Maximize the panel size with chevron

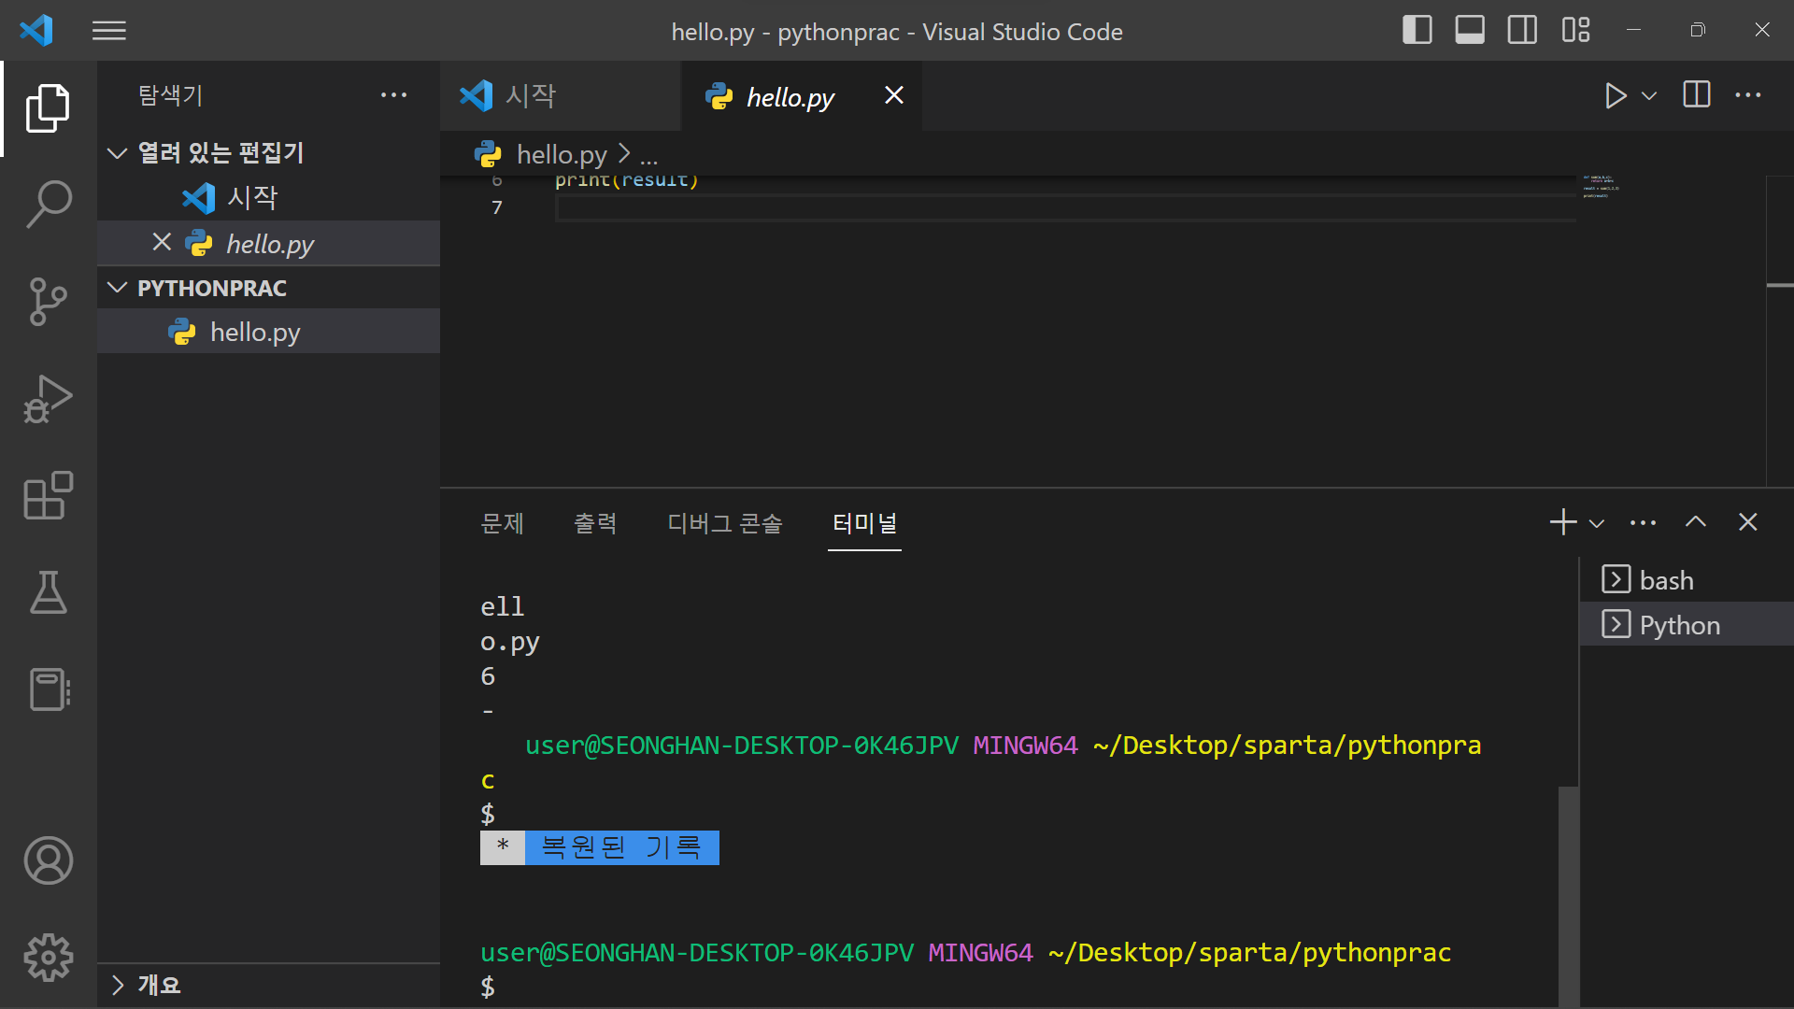(1696, 522)
